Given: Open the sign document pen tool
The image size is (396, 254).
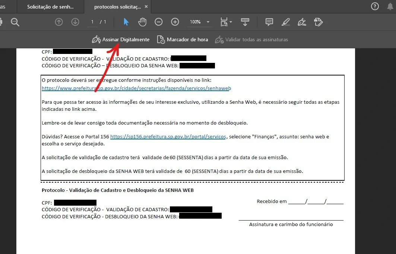Looking at the screenshot, I should [302, 22].
